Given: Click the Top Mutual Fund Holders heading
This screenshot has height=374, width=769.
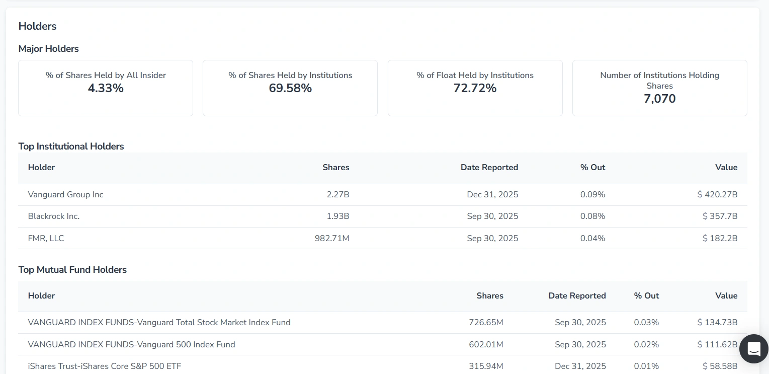Looking at the screenshot, I should [x=72, y=270].
